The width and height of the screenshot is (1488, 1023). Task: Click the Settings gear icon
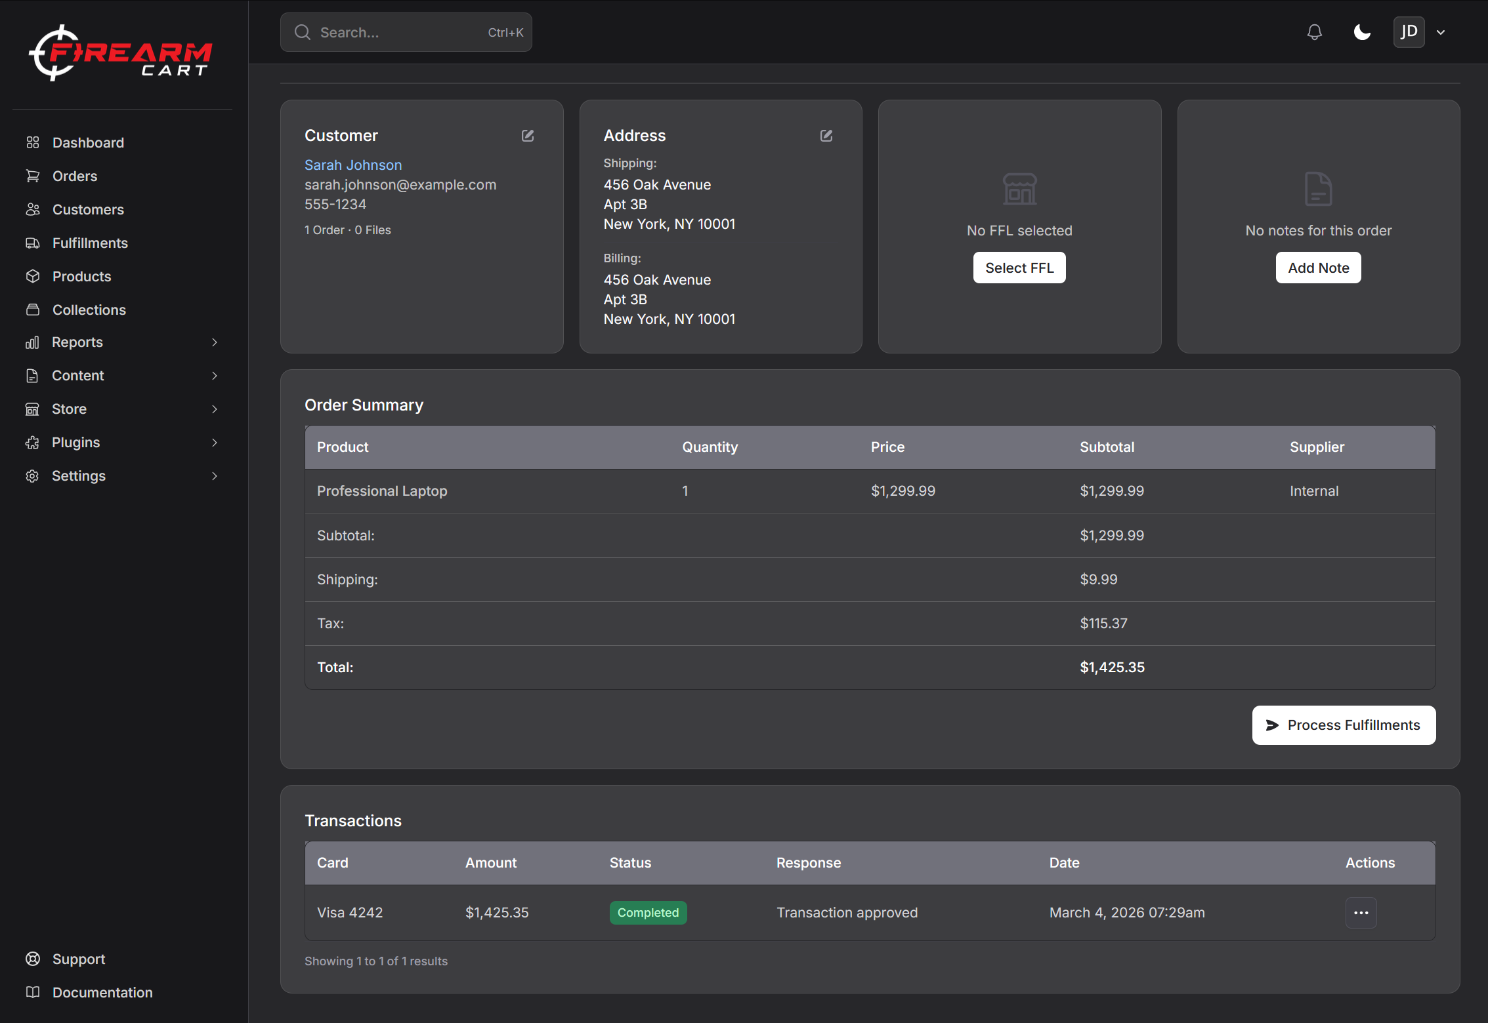pos(32,476)
